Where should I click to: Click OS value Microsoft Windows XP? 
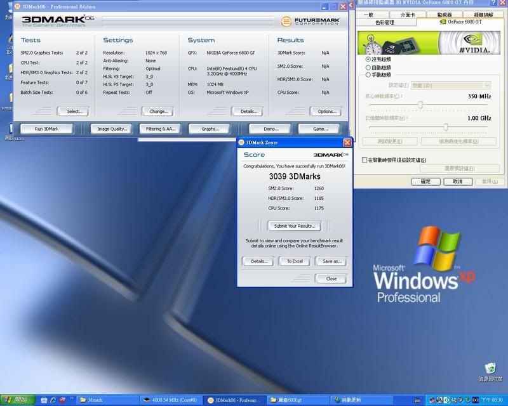tap(227, 93)
